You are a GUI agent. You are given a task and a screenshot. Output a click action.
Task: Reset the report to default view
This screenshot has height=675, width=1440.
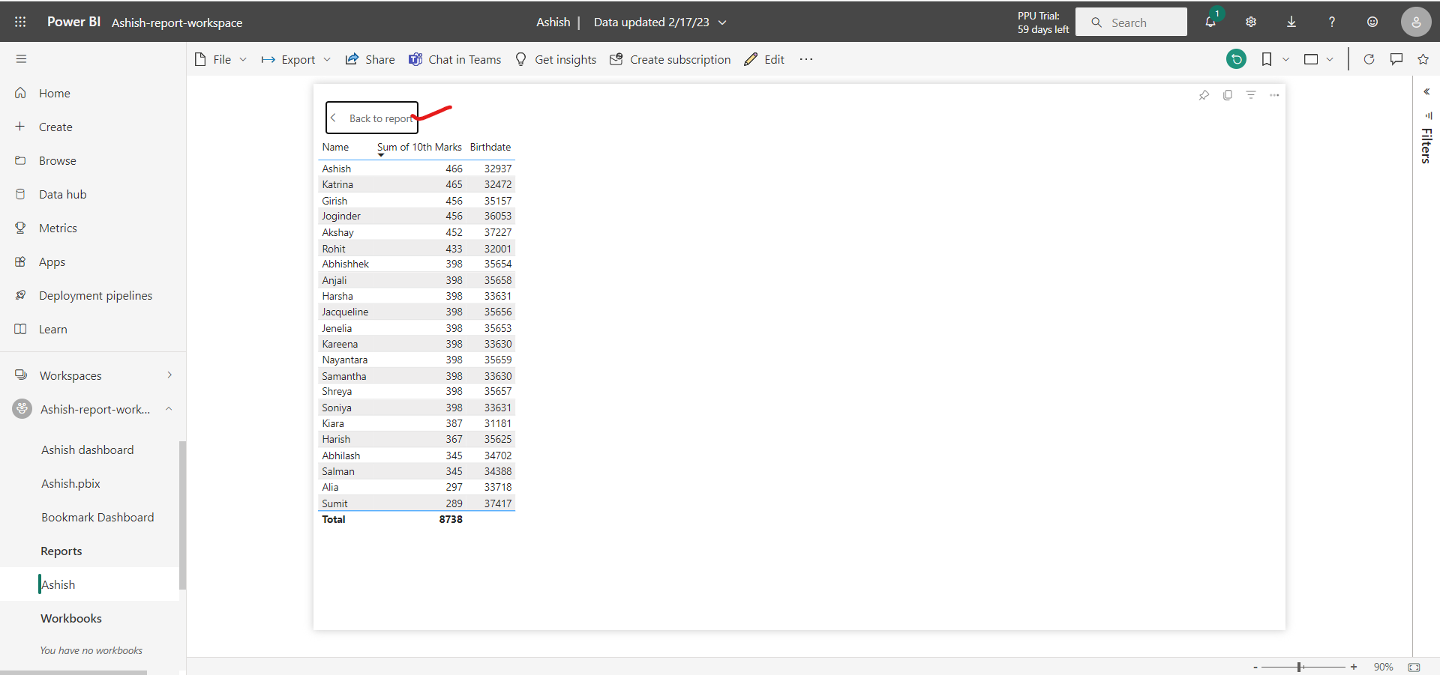(x=1237, y=58)
